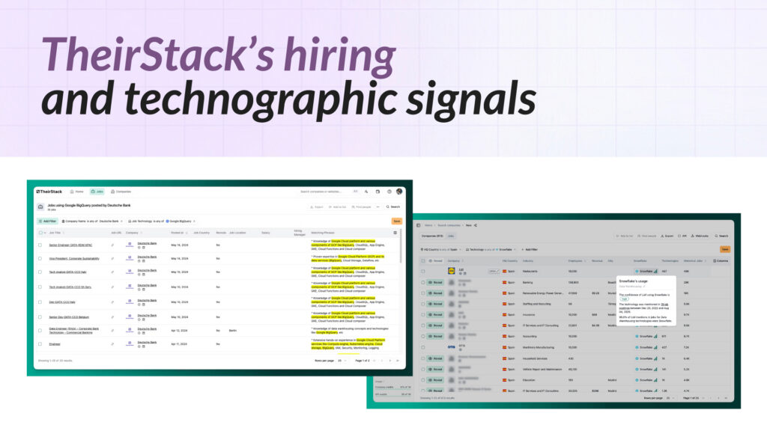Open the user avatar menu
The width and height of the screenshot is (767, 431).
399,192
